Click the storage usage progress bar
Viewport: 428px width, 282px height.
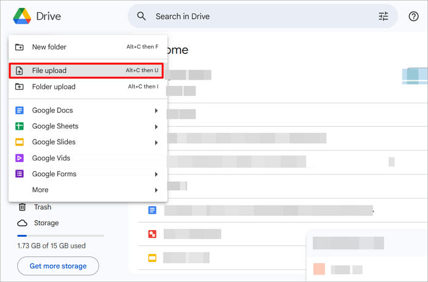(x=61, y=236)
